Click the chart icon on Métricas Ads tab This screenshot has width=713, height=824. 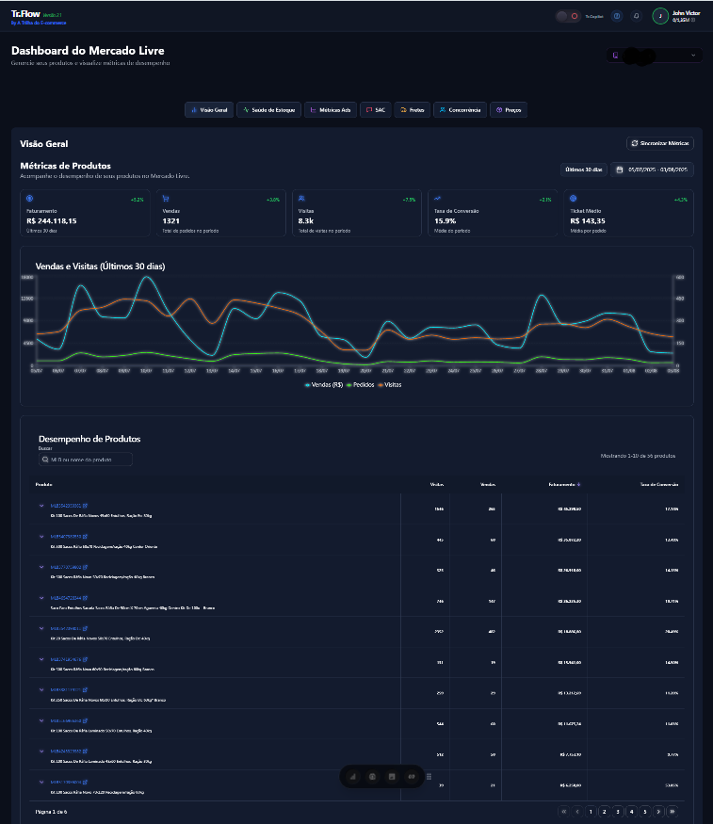(x=313, y=110)
